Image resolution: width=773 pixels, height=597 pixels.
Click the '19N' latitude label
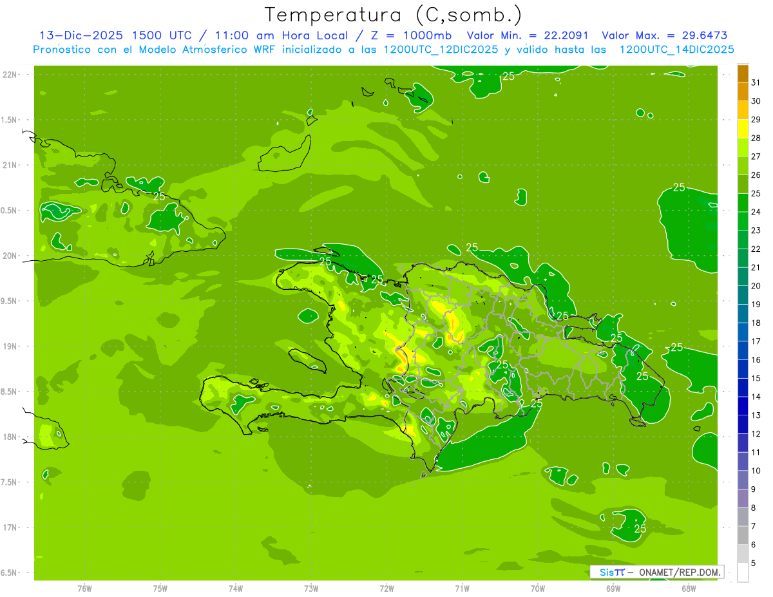pos(10,346)
